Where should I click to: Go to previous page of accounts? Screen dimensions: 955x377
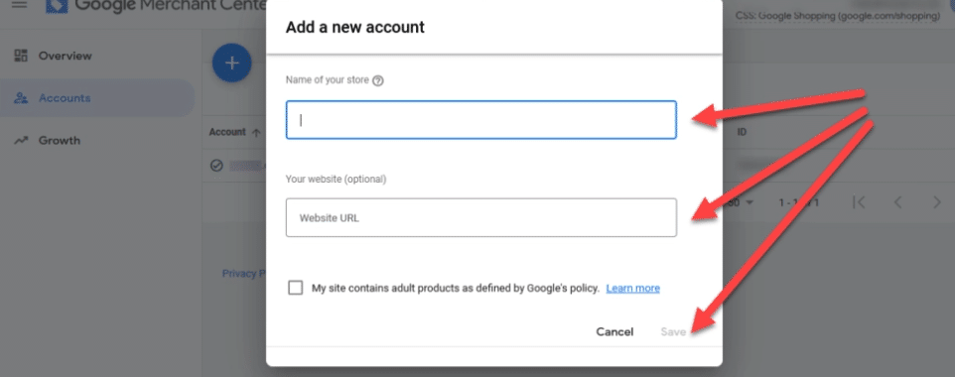(x=897, y=202)
